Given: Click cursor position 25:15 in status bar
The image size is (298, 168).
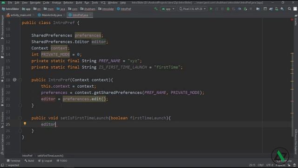Looking at the screenshot, I should click(252, 165).
